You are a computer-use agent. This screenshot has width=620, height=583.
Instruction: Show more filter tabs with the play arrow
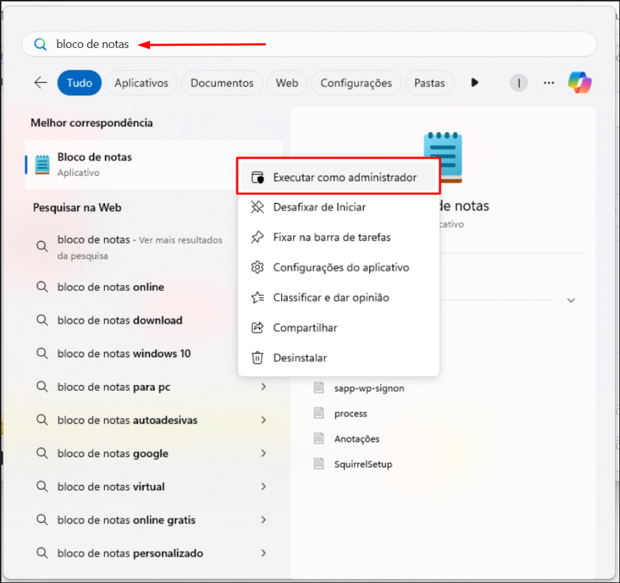(475, 83)
